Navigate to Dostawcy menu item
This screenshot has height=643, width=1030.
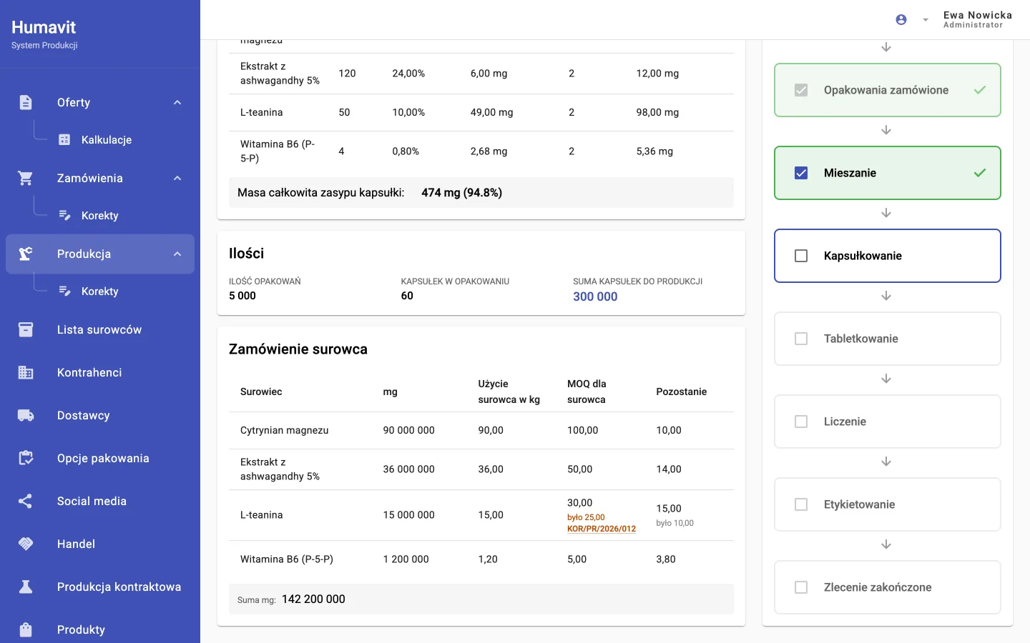click(100, 415)
